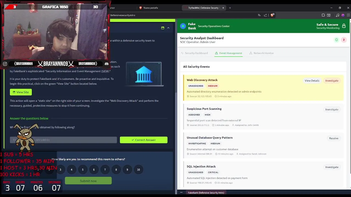
Task: Open the browser translate page icon
Action: [x=259, y=15]
